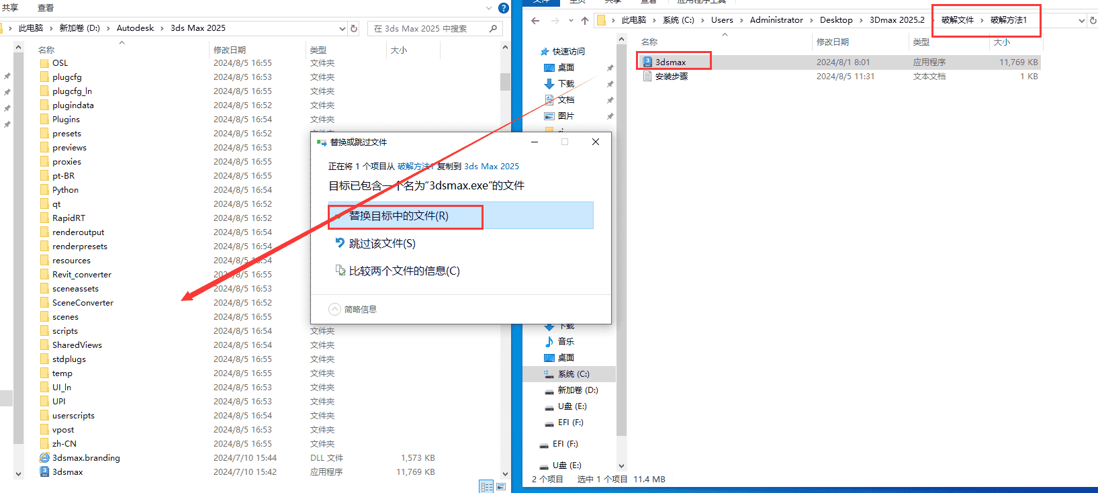Go back in the 破解方法1 Explorer window
The image size is (1098, 493).
click(x=535, y=20)
